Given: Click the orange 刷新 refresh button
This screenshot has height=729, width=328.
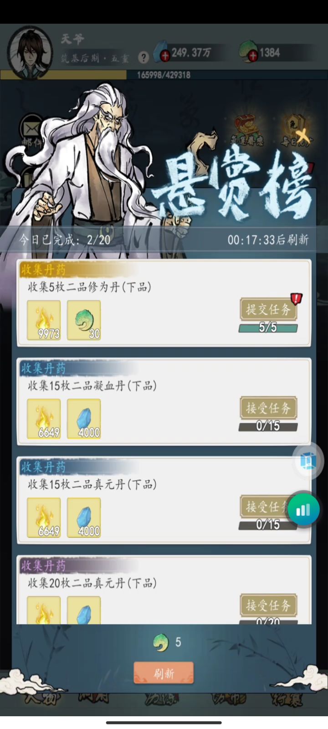Looking at the screenshot, I should click(164, 673).
